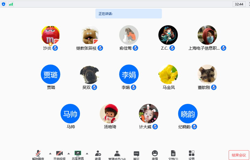Open the Manage Members (管理成员) panel
250x160 pixels.
pos(117,153)
